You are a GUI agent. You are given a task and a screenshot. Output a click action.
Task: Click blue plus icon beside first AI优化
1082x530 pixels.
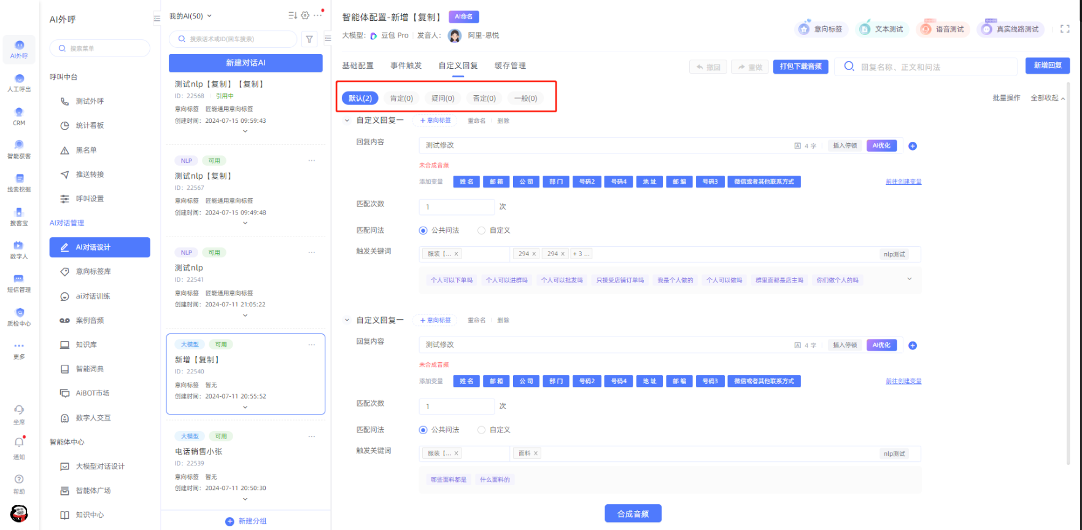point(913,146)
